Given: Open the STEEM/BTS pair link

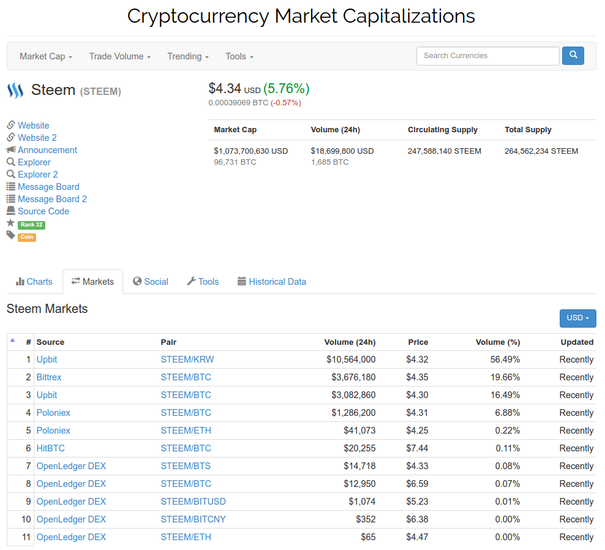Looking at the screenshot, I should [186, 466].
